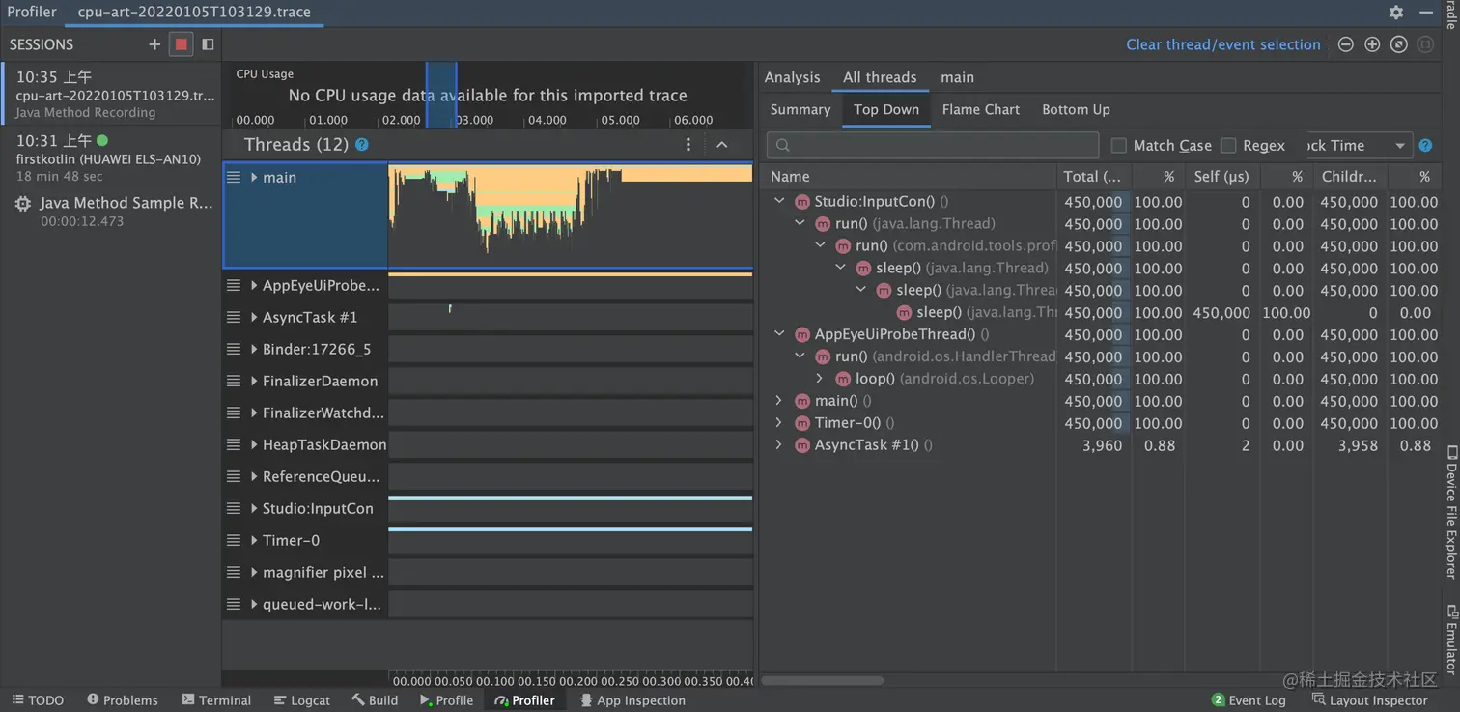Screen dimensions: 1460x712
Task: Collapse the Sessions panel
Action: point(208,44)
